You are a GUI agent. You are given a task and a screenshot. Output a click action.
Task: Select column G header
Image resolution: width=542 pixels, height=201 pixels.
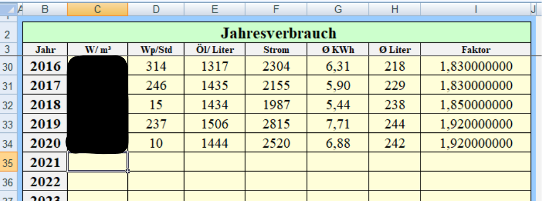338,9
